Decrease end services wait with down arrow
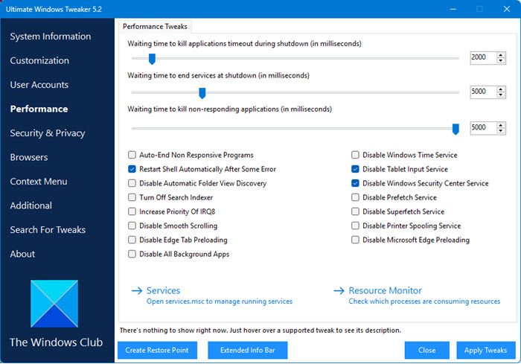This screenshot has height=364, width=521. 501,95
